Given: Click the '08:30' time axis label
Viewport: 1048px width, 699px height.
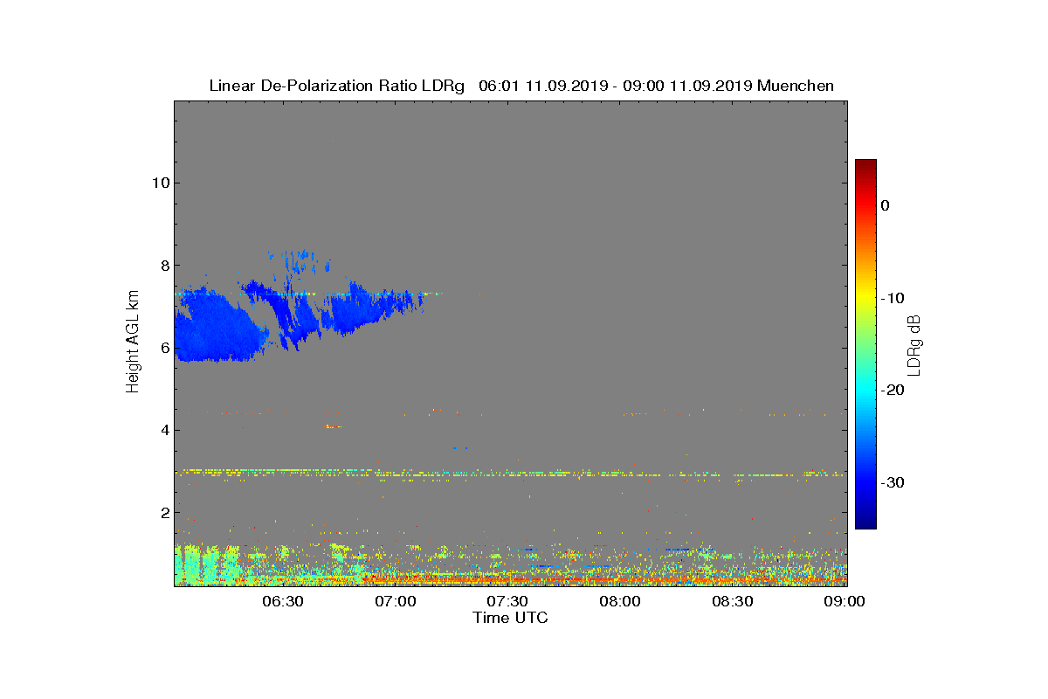Looking at the screenshot, I should click(734, 601).
